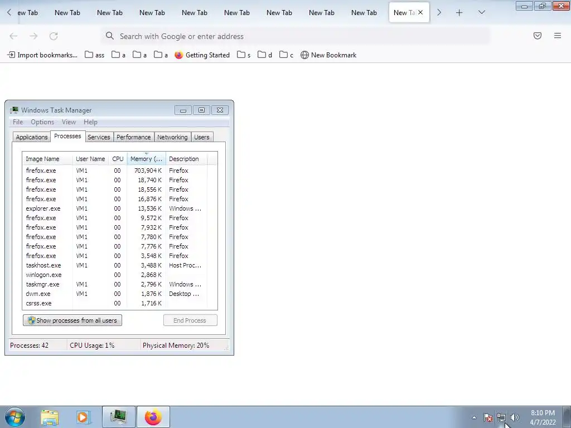Click the Firefox taskbar icon
This screenshot has width=571, height=428.
point(153,417)
